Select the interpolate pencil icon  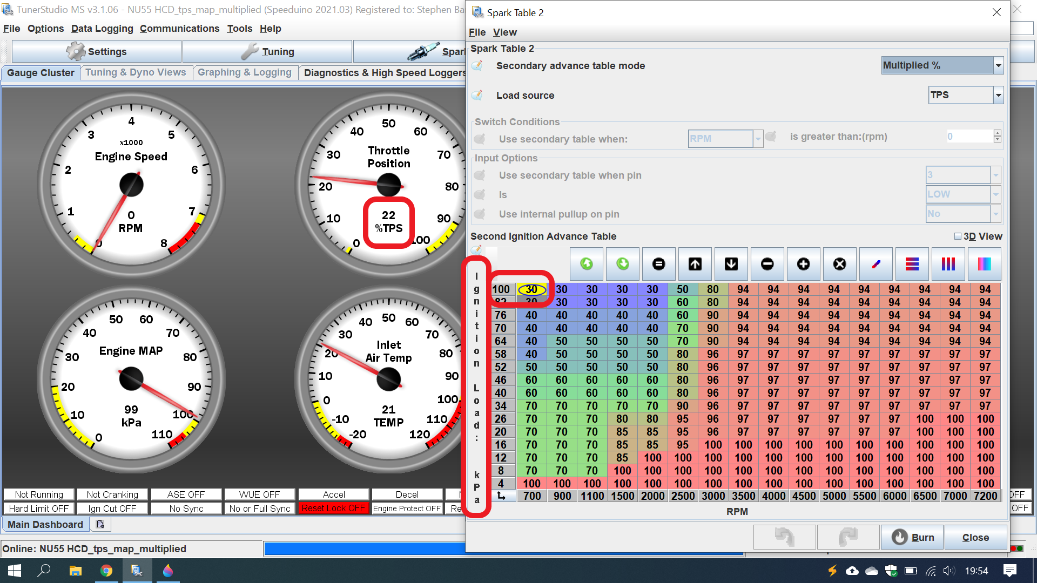876,264
